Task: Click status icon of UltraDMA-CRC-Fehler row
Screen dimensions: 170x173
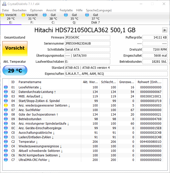Action: point(6,160)
